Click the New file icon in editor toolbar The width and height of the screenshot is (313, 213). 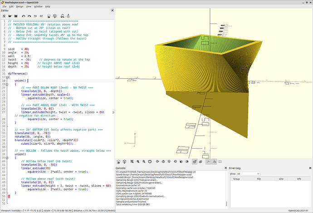coord(4,16)
